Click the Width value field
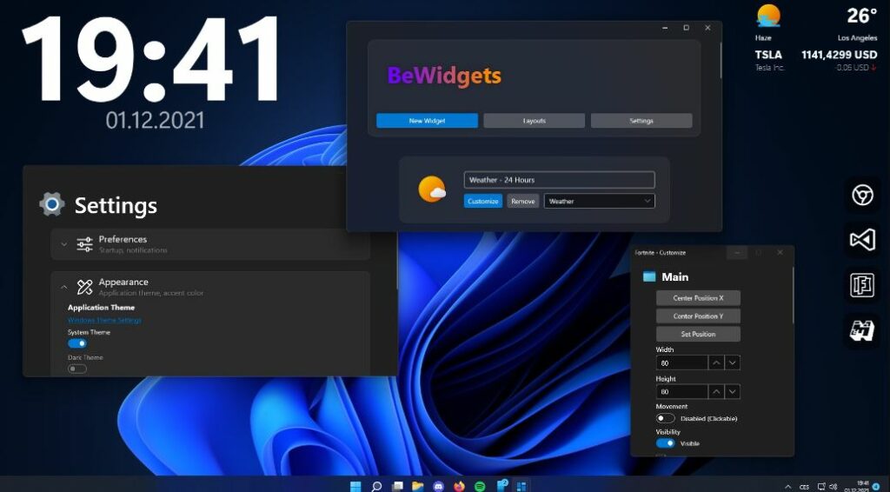 (681, 362)
